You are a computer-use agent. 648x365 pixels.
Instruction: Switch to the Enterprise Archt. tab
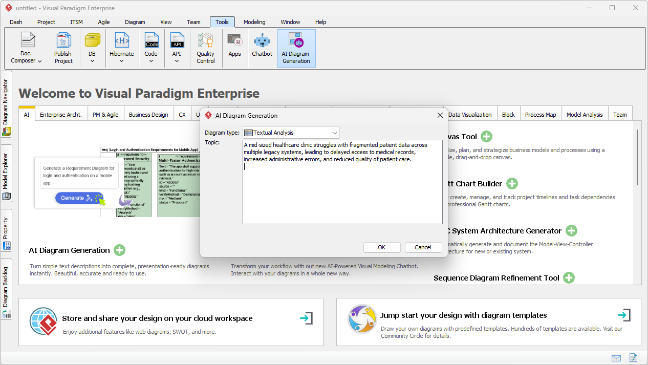click(x=61, y=114)
